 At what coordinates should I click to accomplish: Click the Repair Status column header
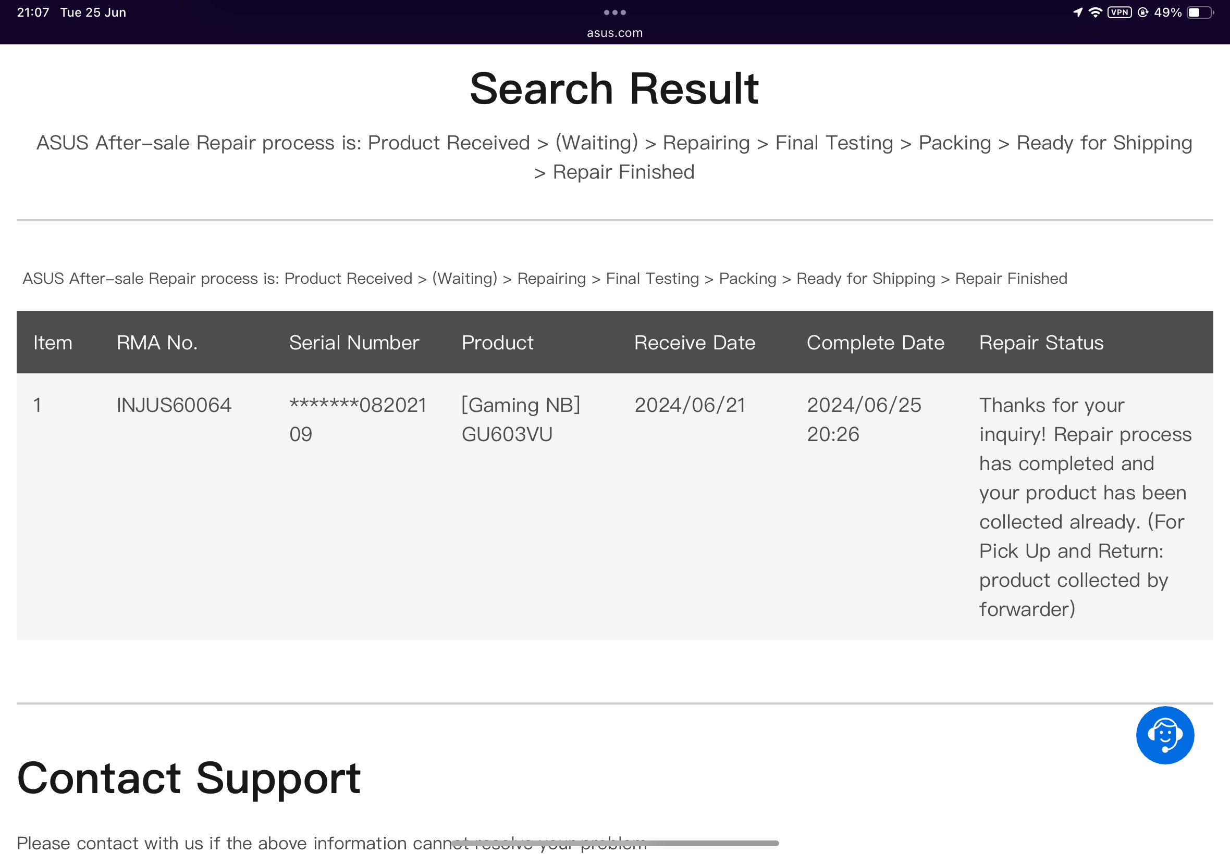point(1041,343)
